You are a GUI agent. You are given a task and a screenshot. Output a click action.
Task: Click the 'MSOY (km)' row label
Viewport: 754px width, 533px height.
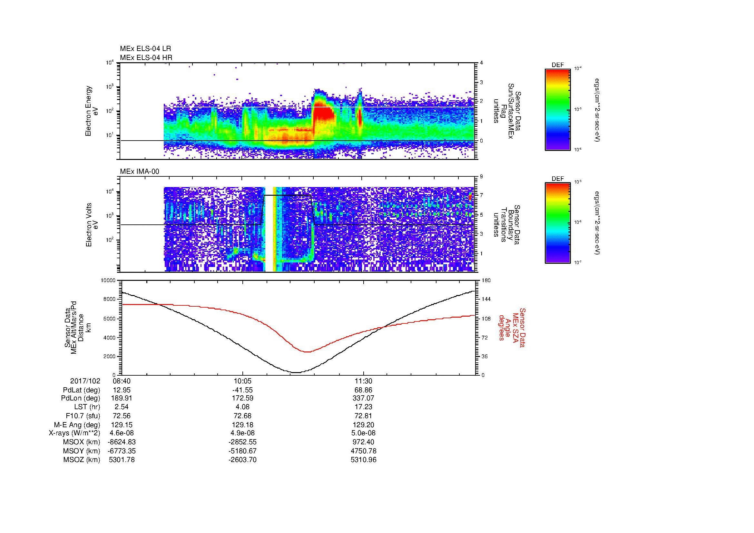(x=82, y=451)
